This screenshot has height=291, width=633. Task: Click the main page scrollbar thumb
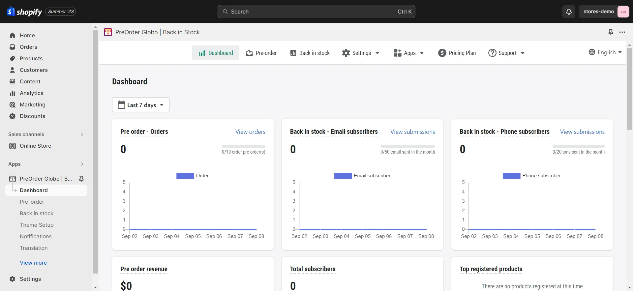[629, 89]
